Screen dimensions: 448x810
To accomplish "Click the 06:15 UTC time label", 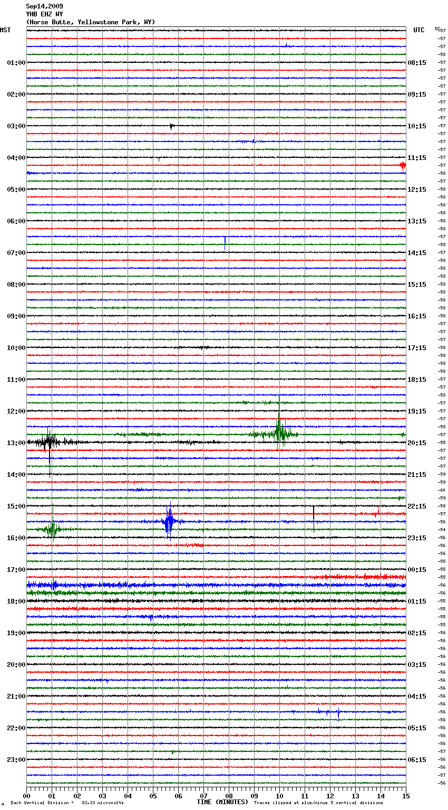I will [417, 760].
